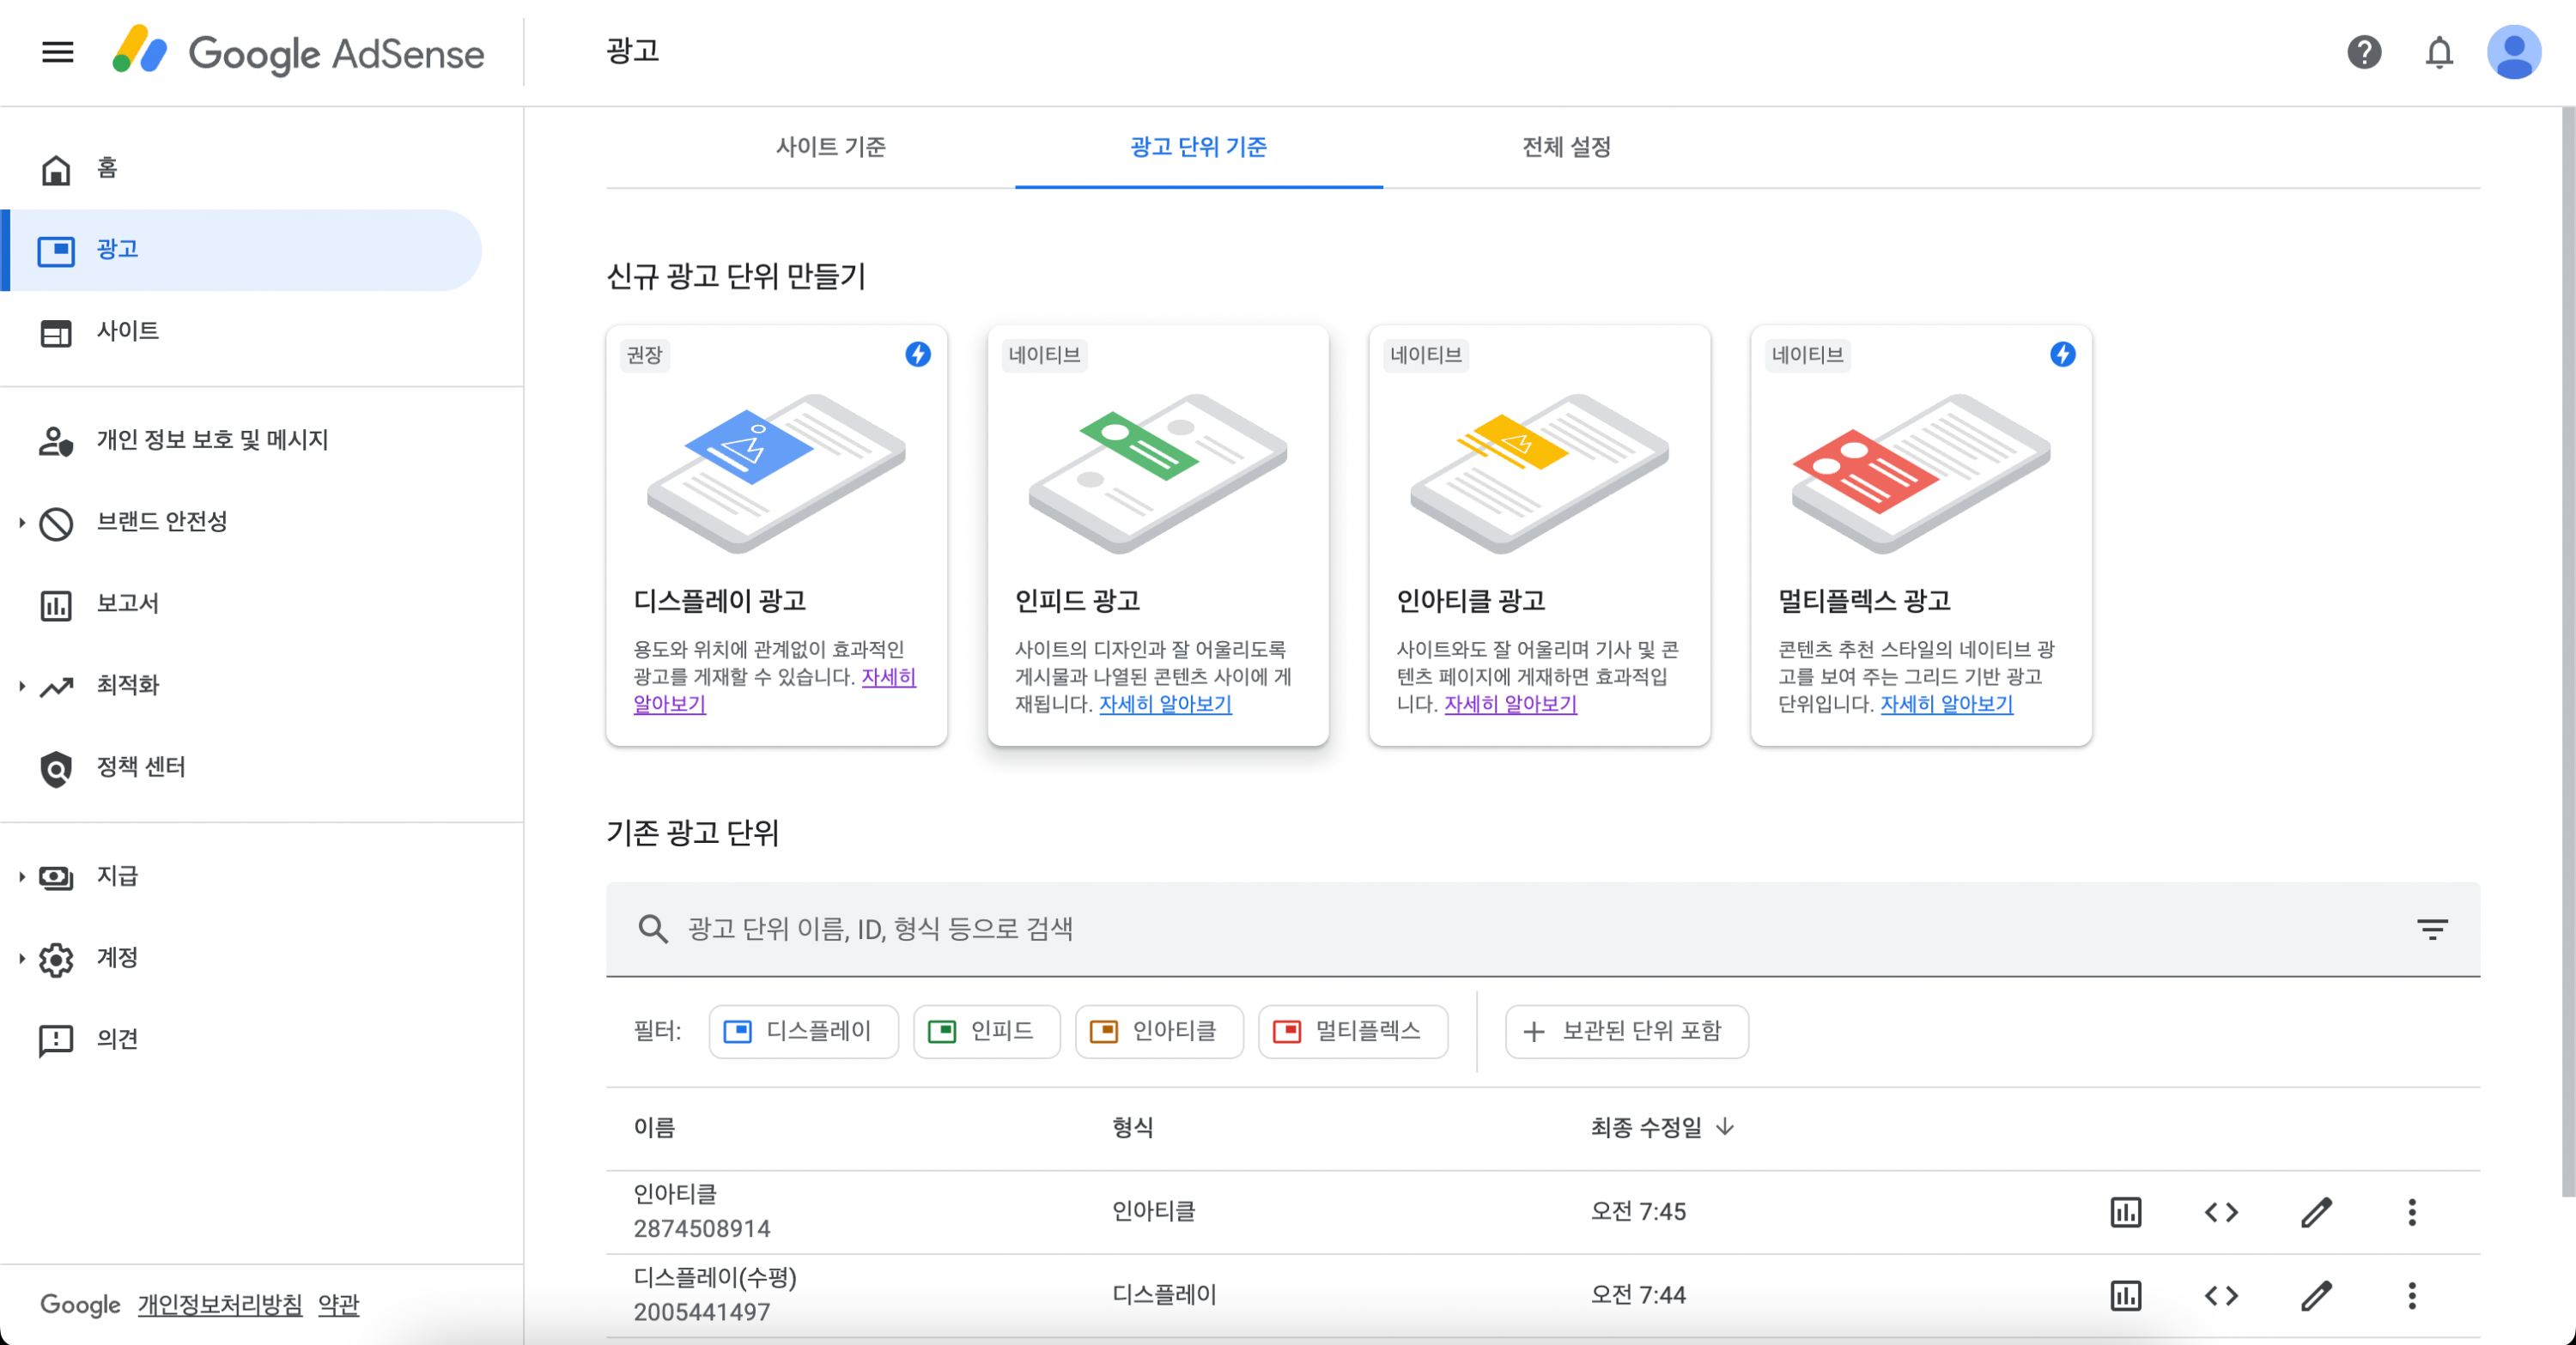Open the 개인정보처리방침 link
This screenshot has height=1345, width=2576.
[x=219, y=1304]
